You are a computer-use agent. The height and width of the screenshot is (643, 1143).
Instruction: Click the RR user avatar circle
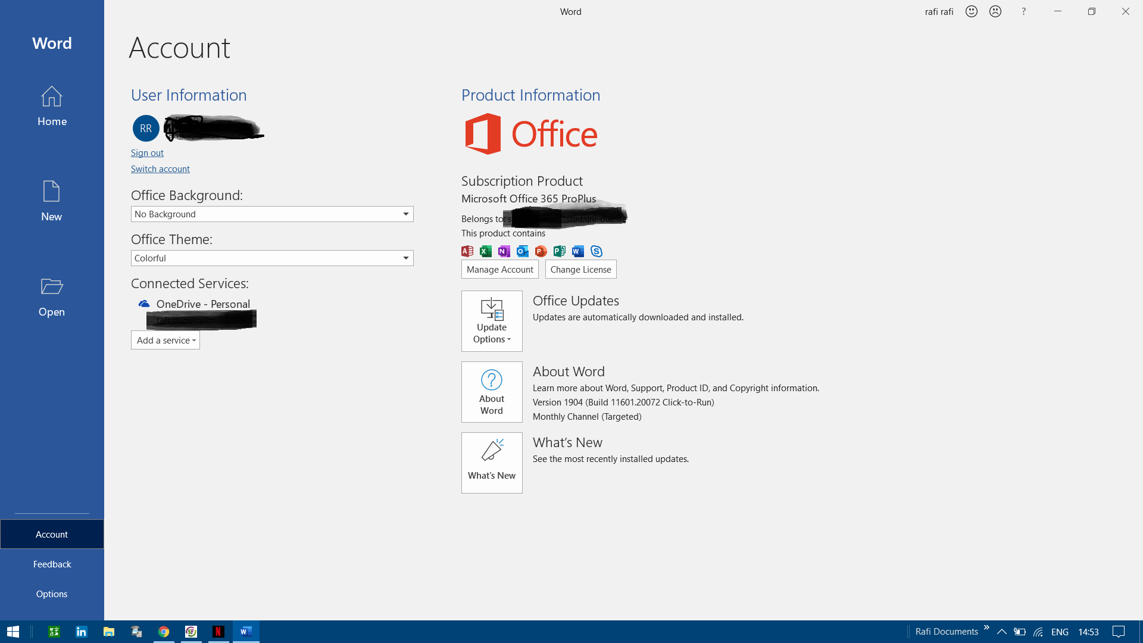[x=146, y=129]
